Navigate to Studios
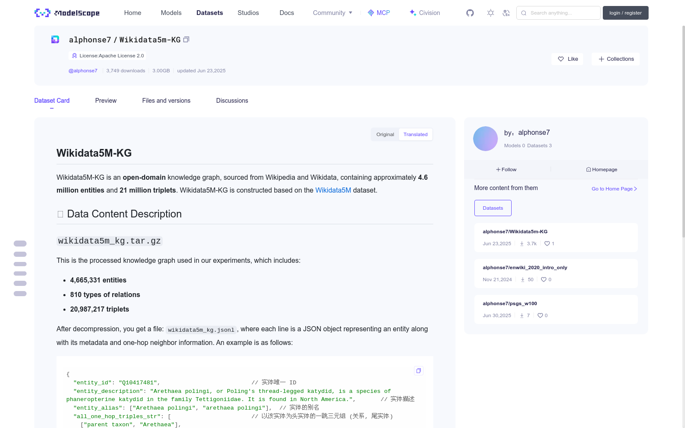Viewport: 685px width, 428px height. (x=248, y=13)
